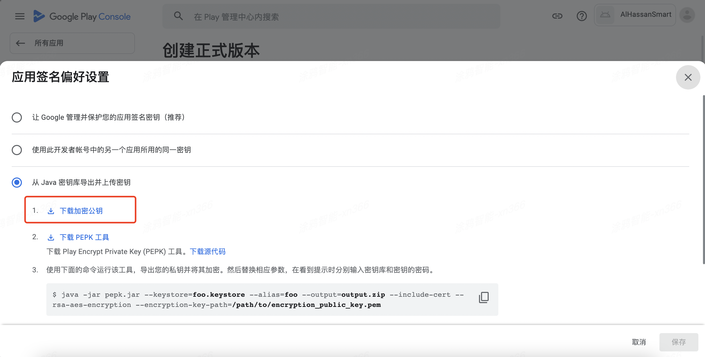Click the link chain icon in header

click(557, 16)
